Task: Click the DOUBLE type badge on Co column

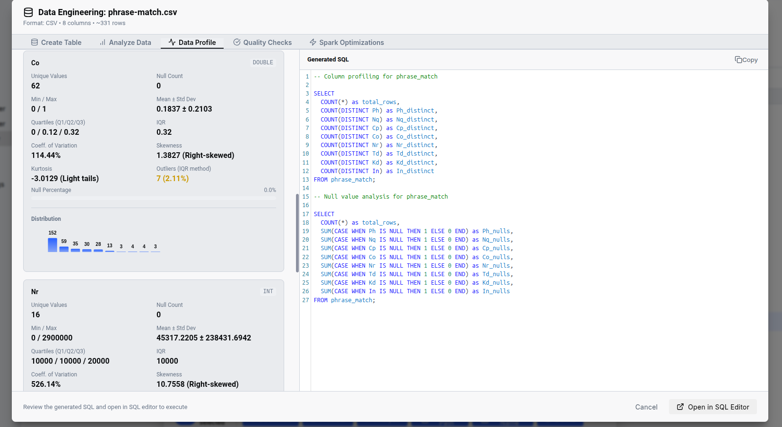Action: click(x=263, y=62)
